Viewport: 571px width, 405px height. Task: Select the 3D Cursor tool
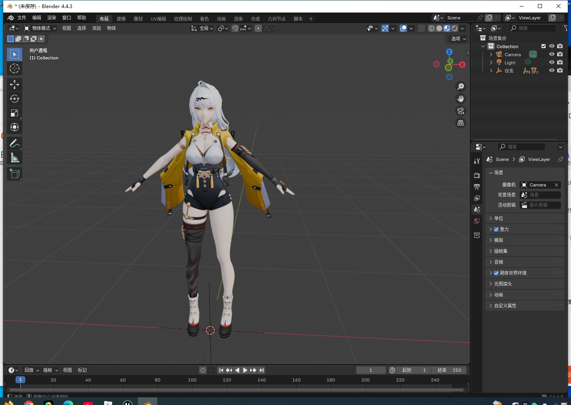click(x=15, y=68)
